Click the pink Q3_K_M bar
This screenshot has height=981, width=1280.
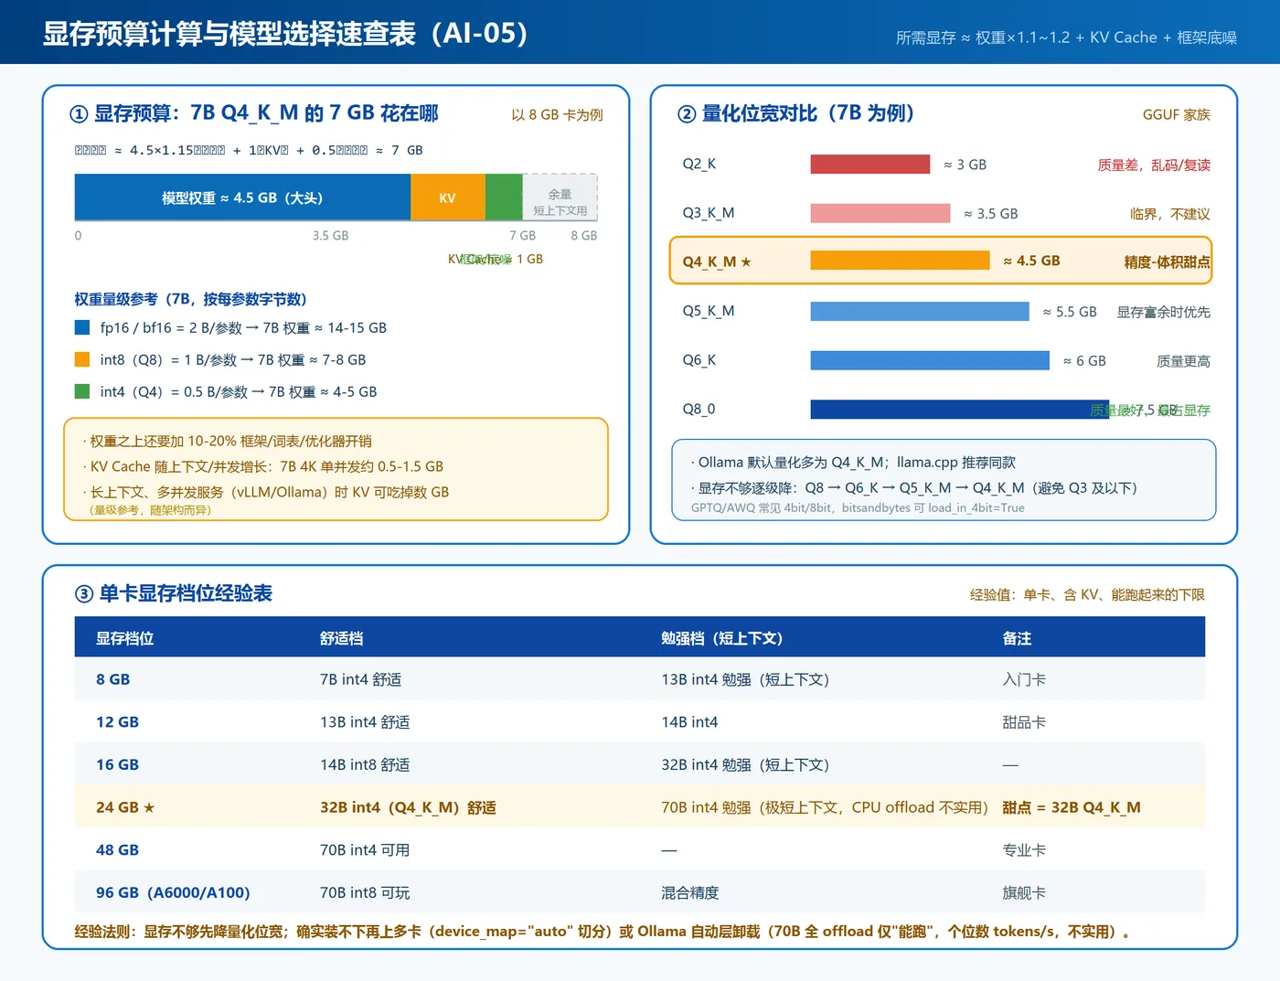click(x=880, y=213)
